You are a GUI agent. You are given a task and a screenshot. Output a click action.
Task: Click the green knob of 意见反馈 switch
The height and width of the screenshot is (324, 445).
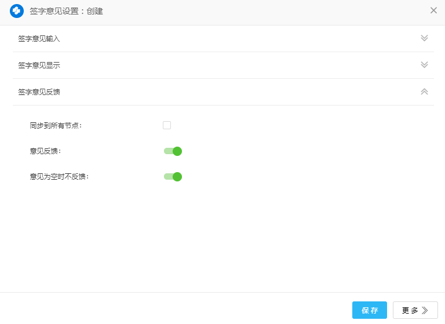pyautogui.click(x=177, y=151)
